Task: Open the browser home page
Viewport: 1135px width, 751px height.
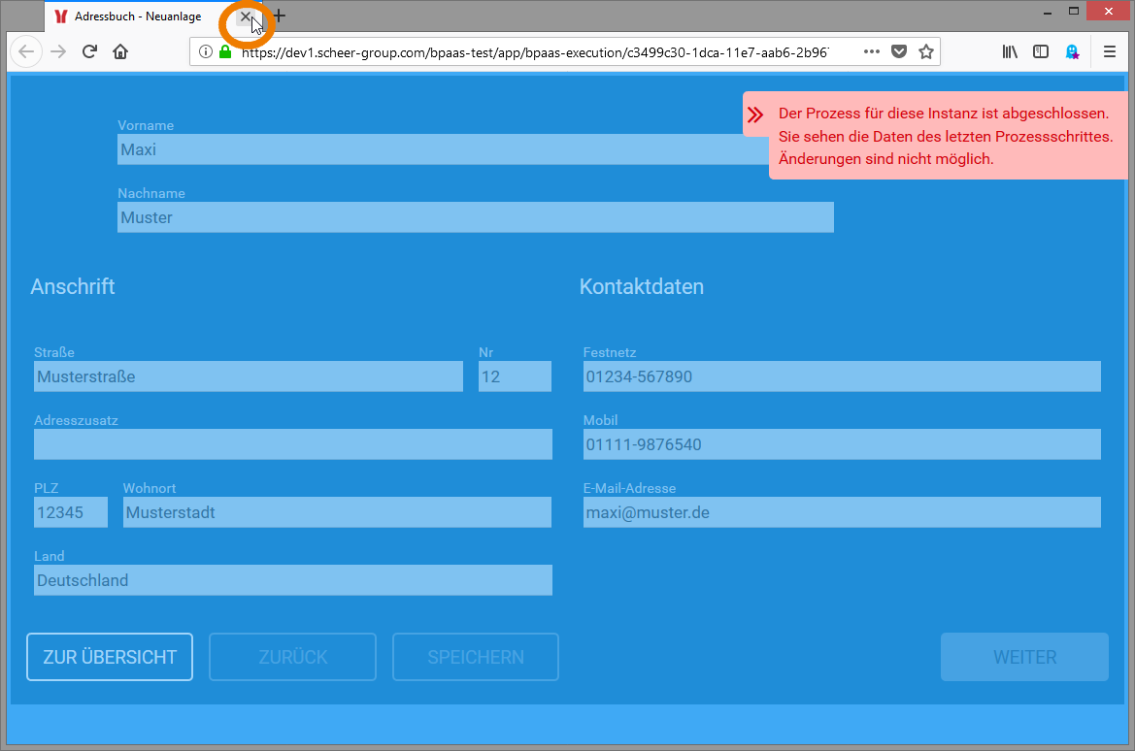Action: 121,52
